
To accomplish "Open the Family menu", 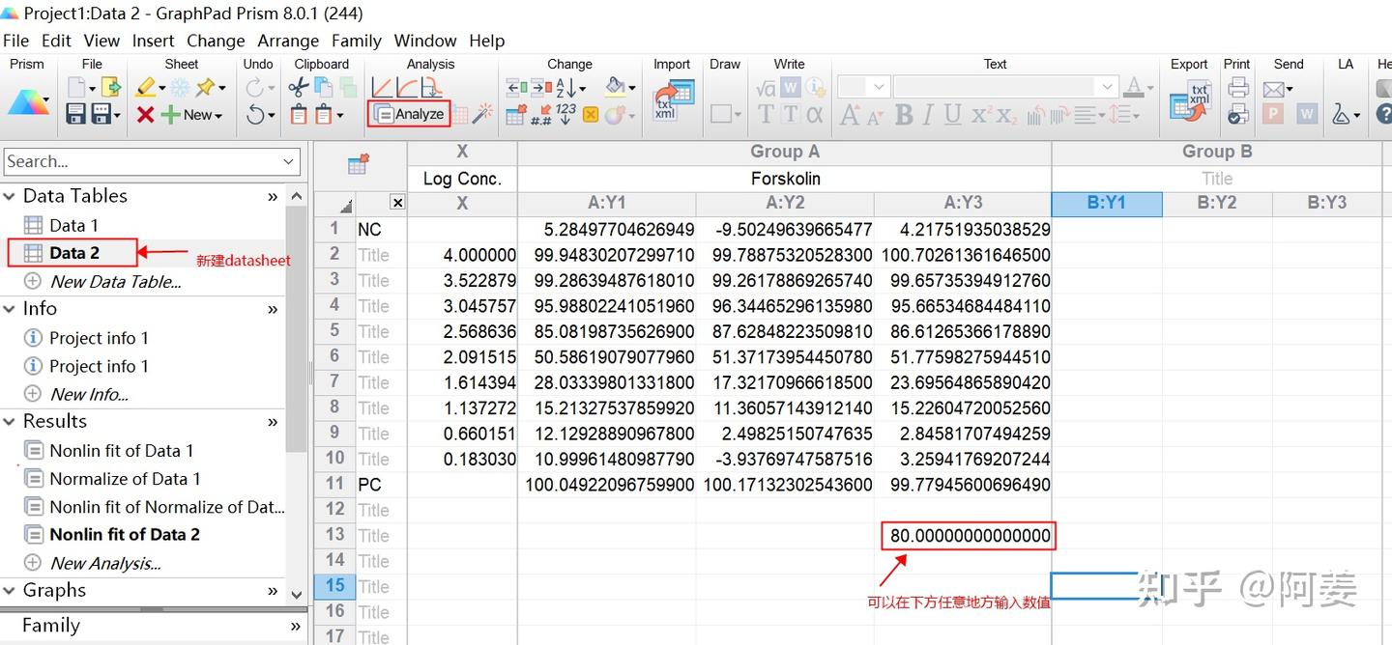I will pos(357,41).
